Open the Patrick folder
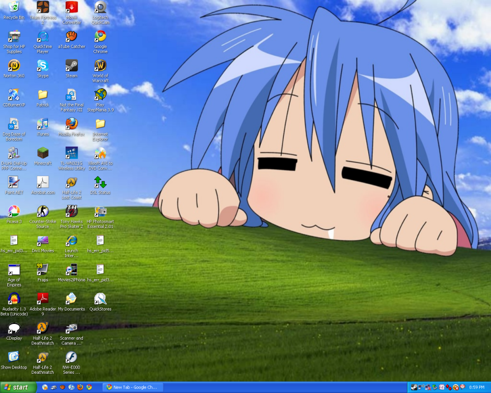The image size is (491, 393). (43, 98)
